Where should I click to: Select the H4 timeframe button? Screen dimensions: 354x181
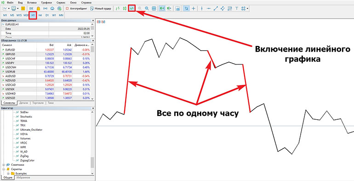coord(40,15)
